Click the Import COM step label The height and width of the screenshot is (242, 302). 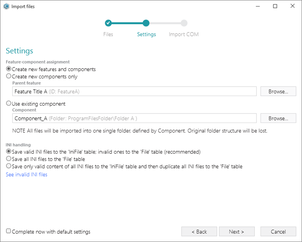183,34
